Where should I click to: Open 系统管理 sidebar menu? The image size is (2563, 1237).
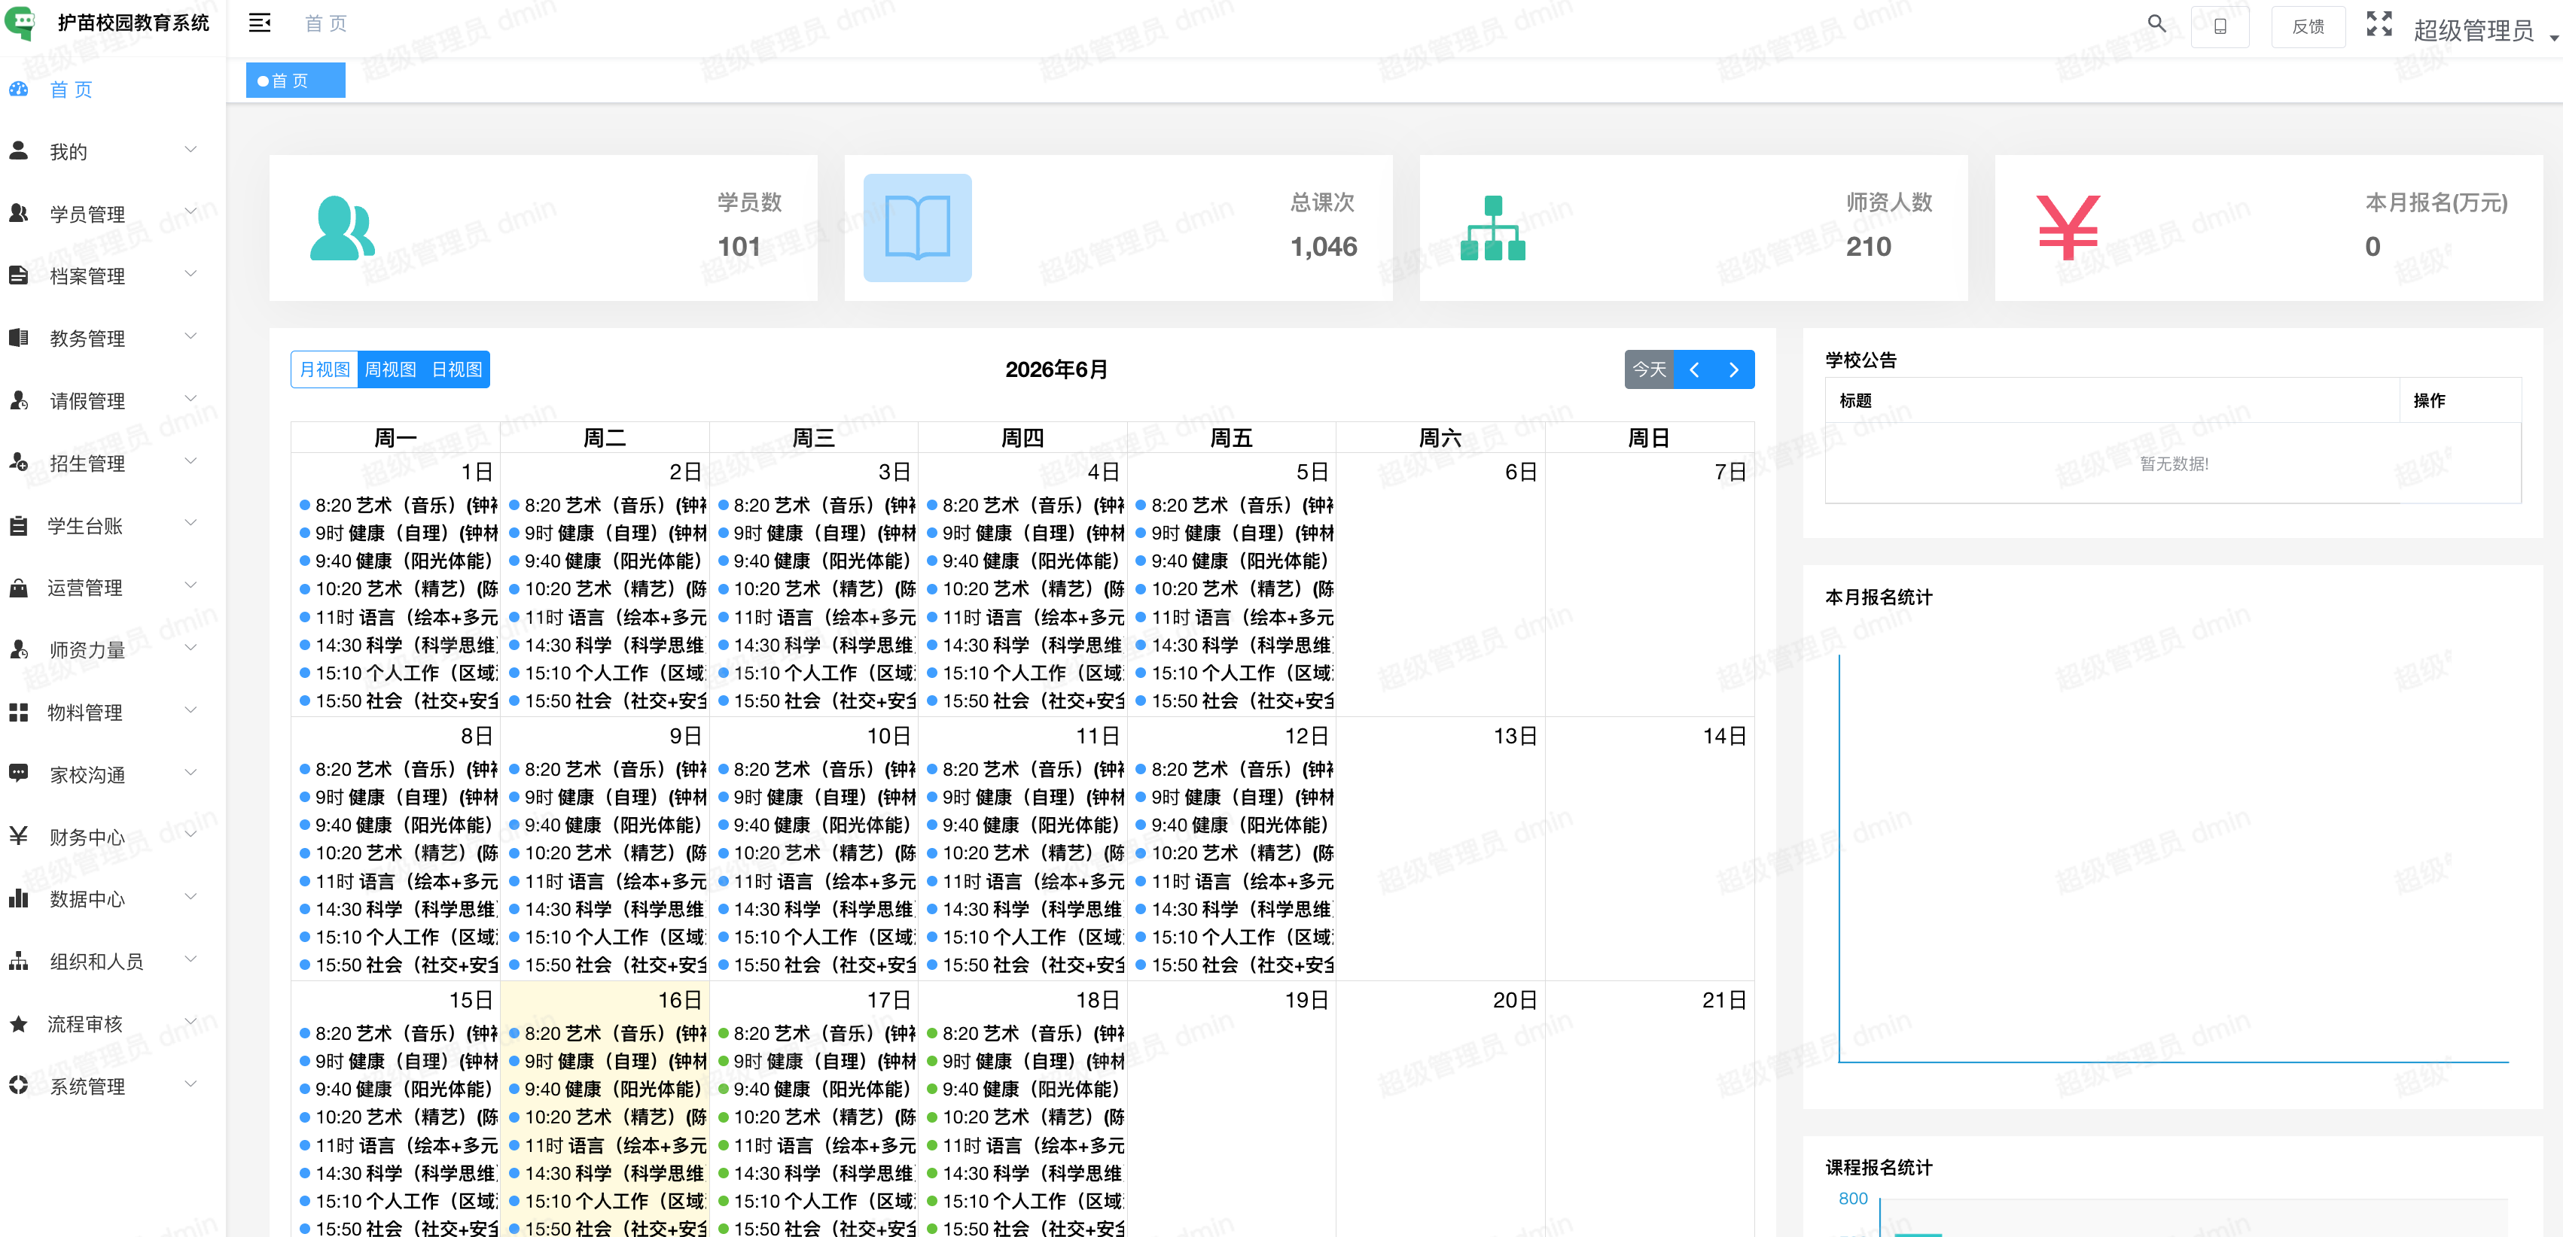(x=112, y=1086)
